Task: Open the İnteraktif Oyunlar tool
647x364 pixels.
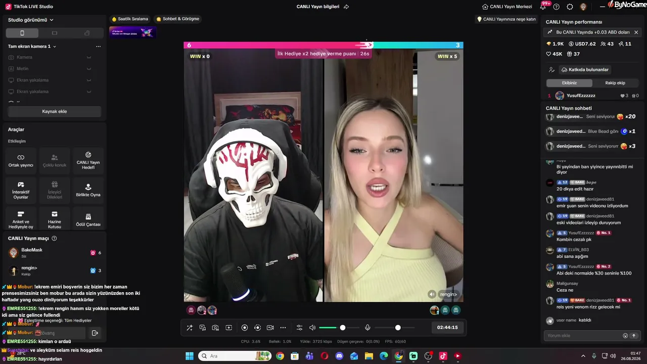Action: point(21,190)
